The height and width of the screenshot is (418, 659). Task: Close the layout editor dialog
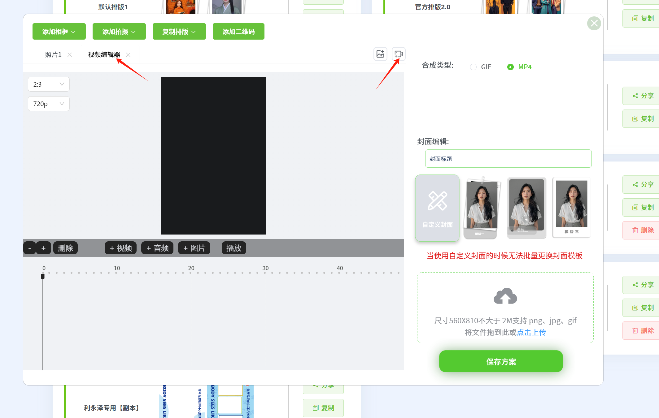coord(594,23)
